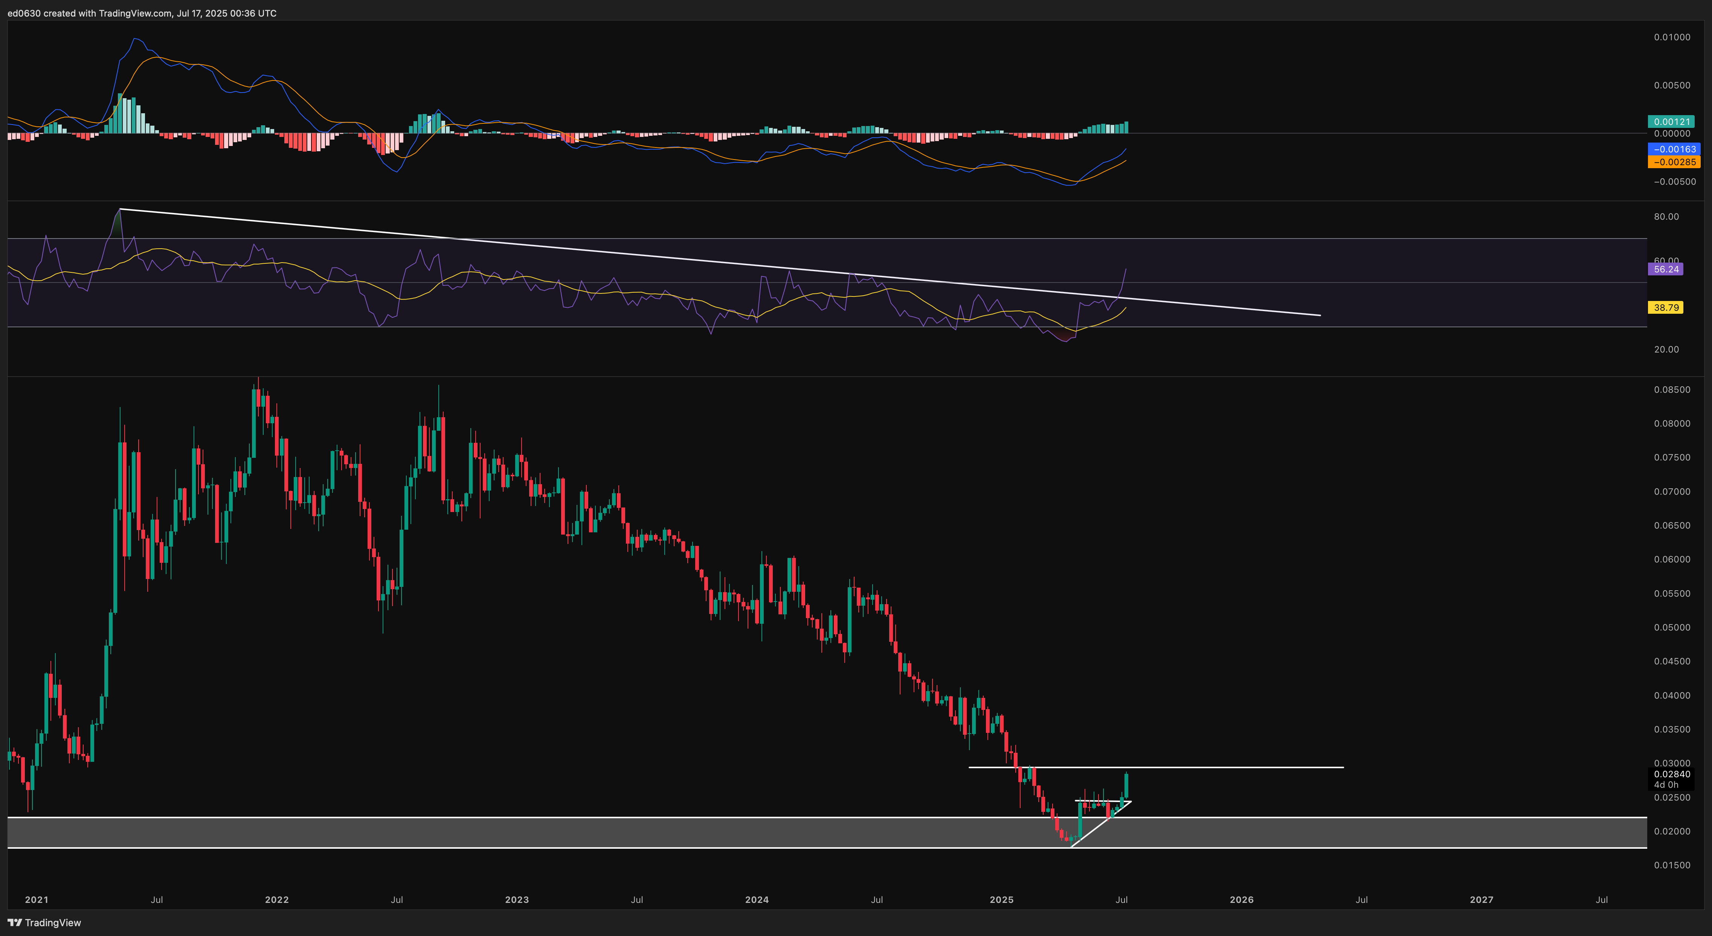The width and height of the screenshot is (1712, 936).
Task: Click the RSI scale label 80.00
Action: (x=1666, y=216)
